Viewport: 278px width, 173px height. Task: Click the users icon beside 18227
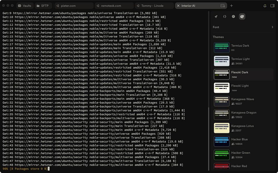pos(233,104)
